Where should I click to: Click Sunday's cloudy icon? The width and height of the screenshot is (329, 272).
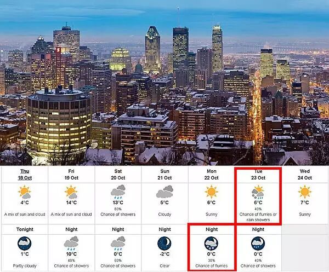164,192
